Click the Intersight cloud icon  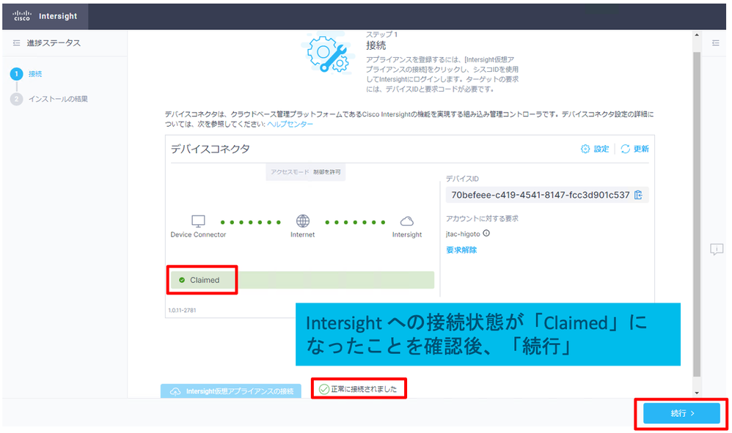pyautogui.click(x=406, y=221)
